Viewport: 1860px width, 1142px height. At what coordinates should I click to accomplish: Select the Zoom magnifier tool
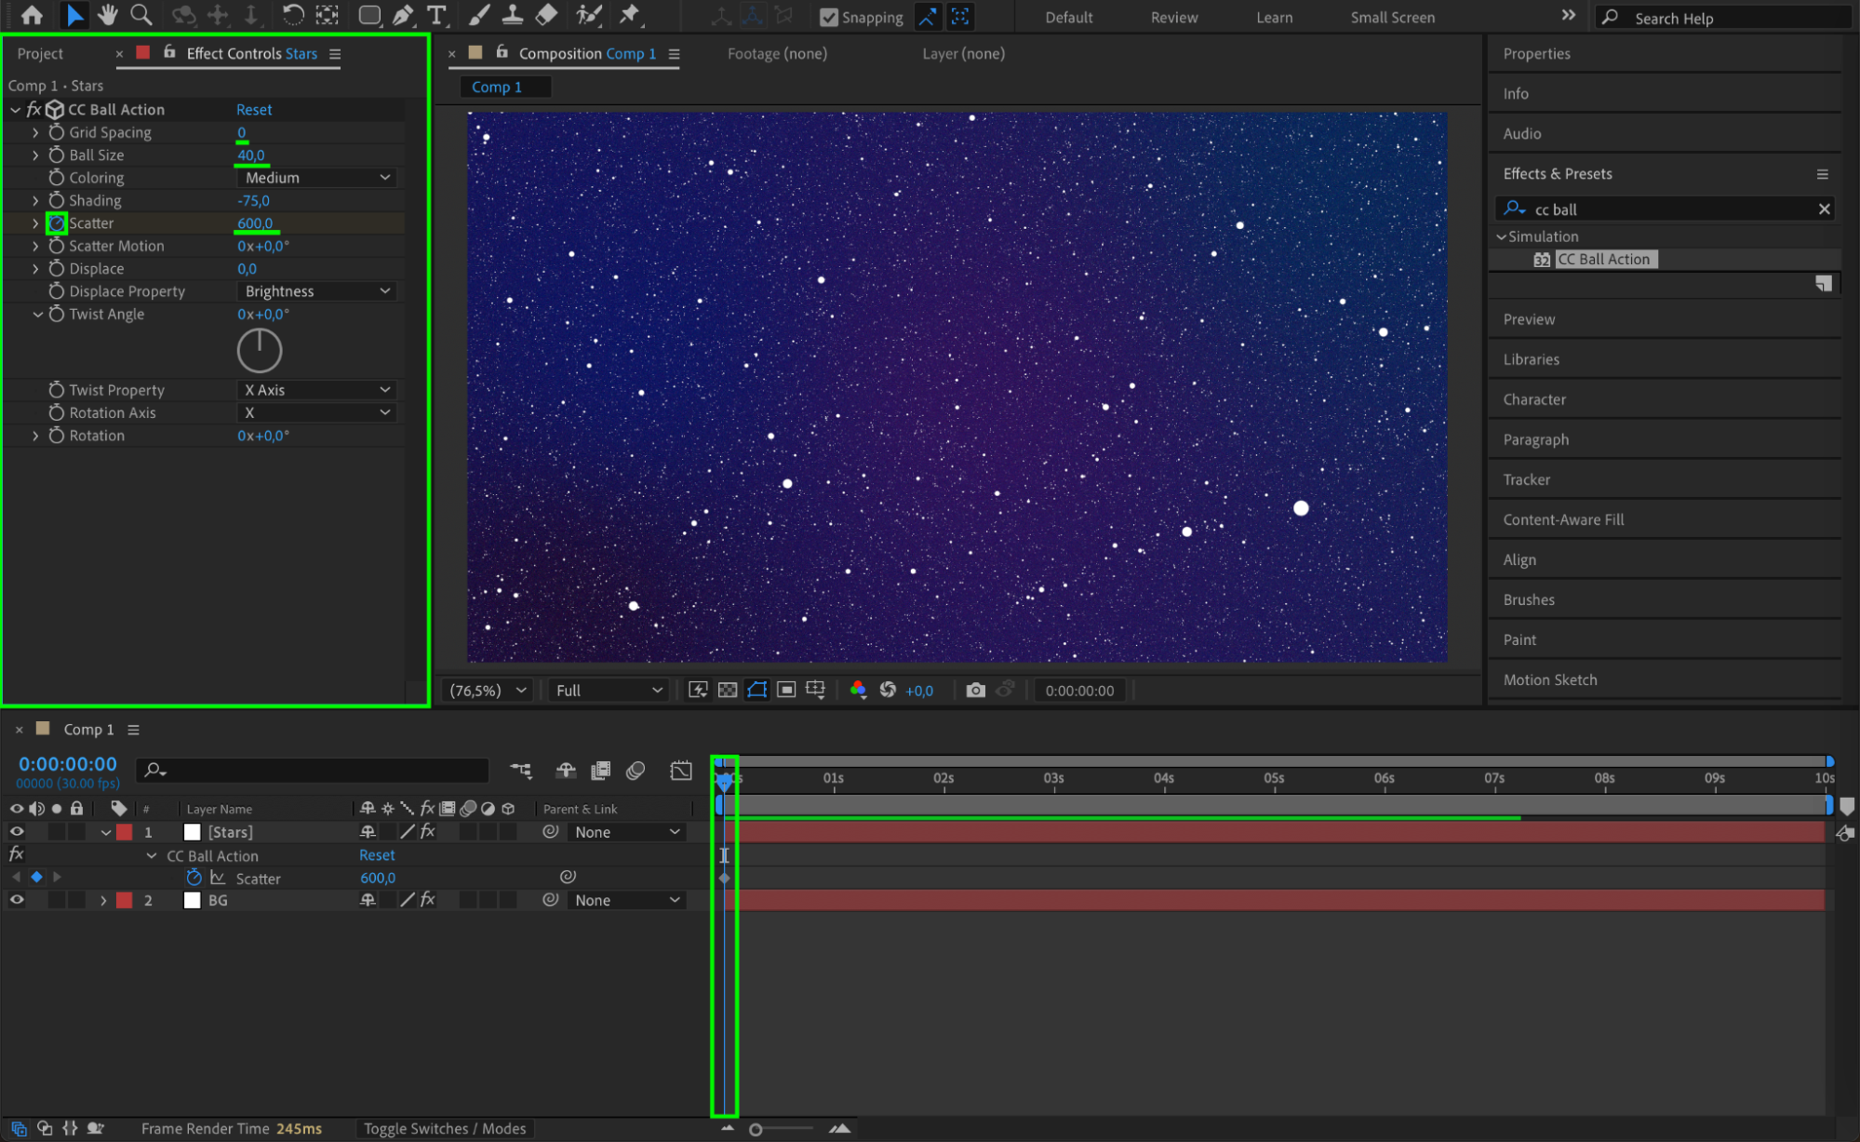pyautogui.click(x=141, y=15)
